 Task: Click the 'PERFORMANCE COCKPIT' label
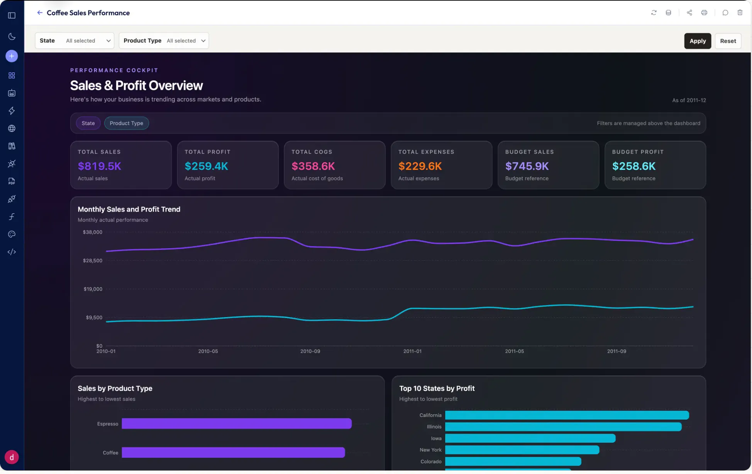tap(114, 71)
